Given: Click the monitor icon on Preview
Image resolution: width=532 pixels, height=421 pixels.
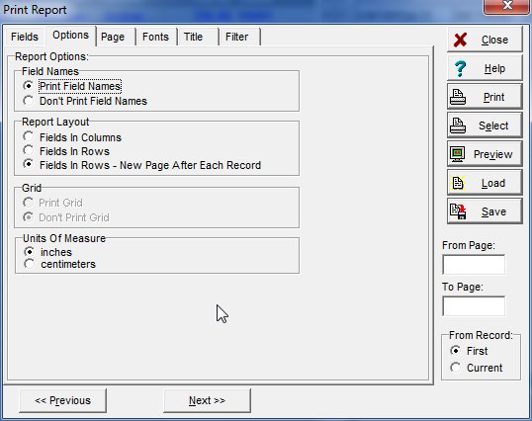Looking at the screenshot, I should pos(458,154).
